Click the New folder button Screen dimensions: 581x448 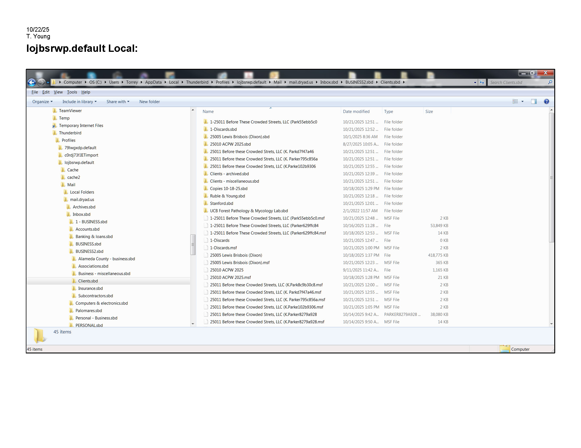tap(149, 102)
